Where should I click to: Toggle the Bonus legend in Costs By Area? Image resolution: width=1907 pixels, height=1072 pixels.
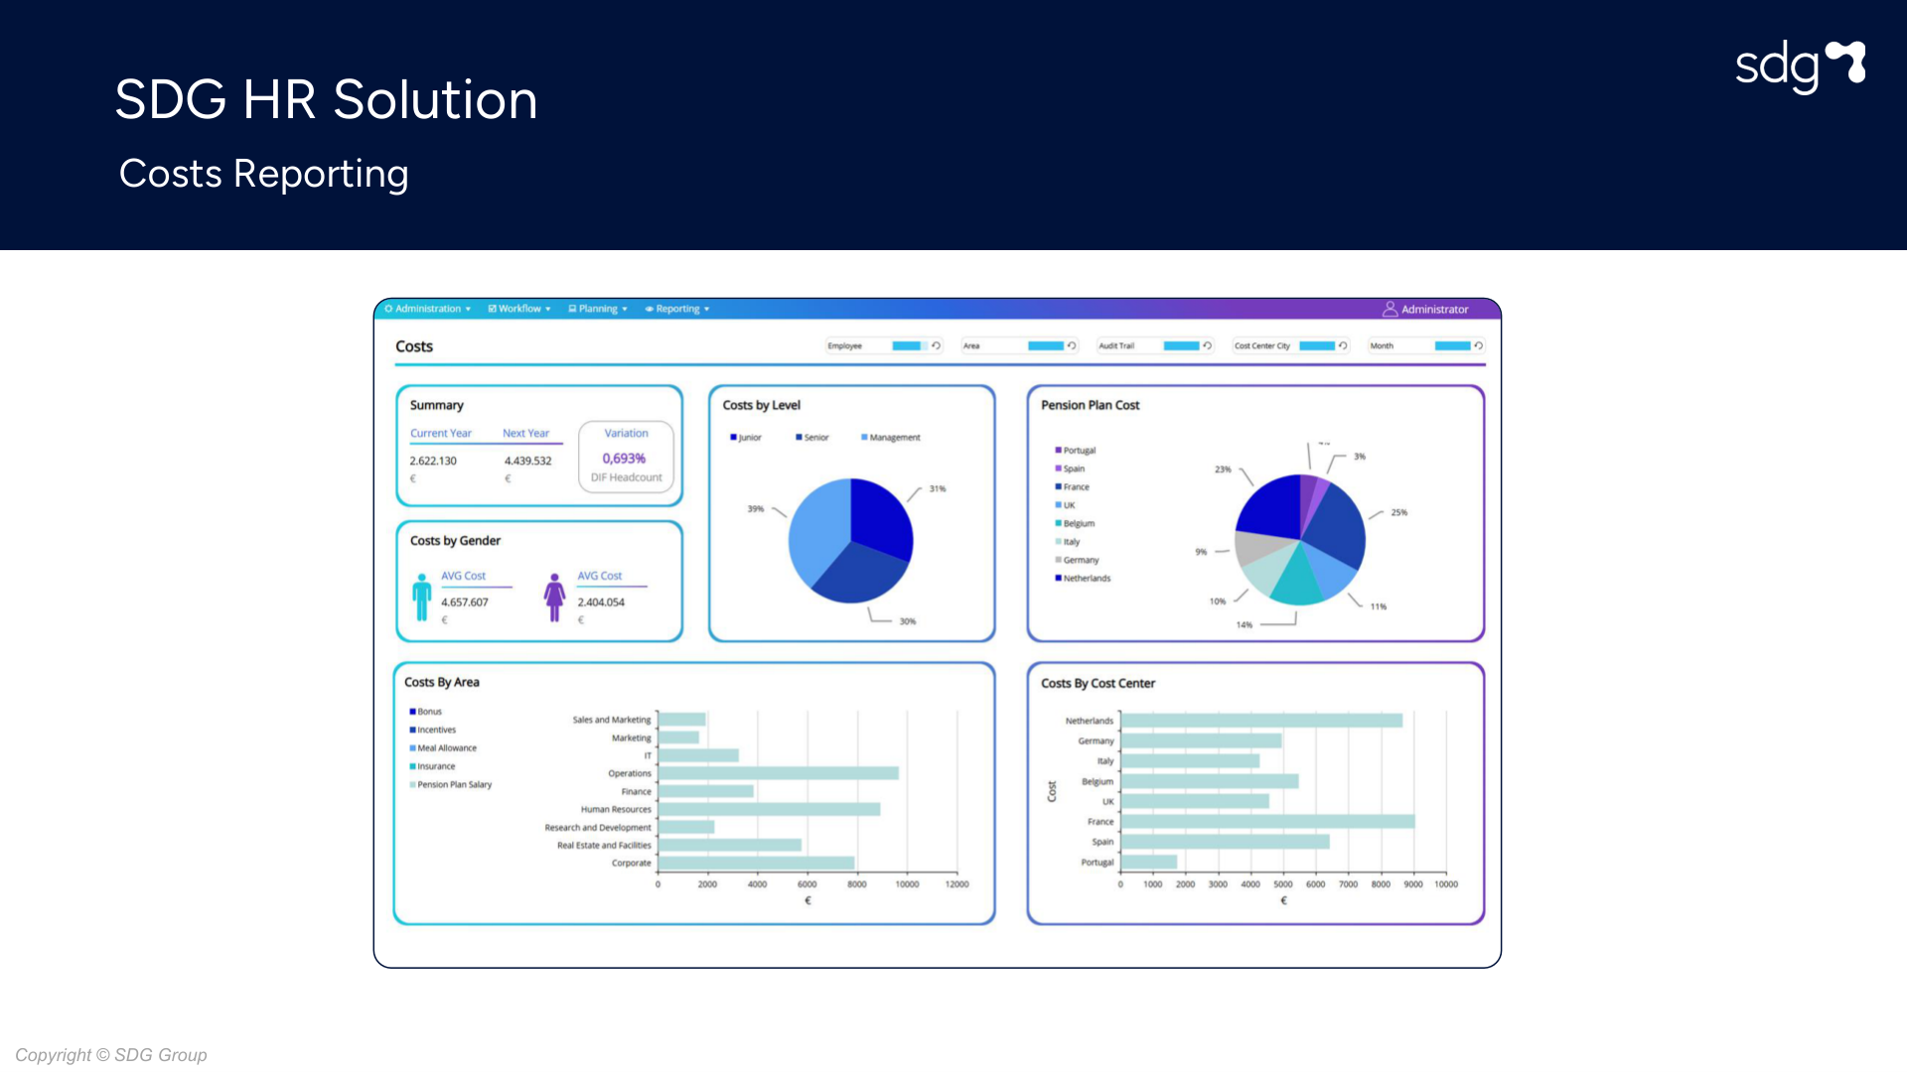425,712
